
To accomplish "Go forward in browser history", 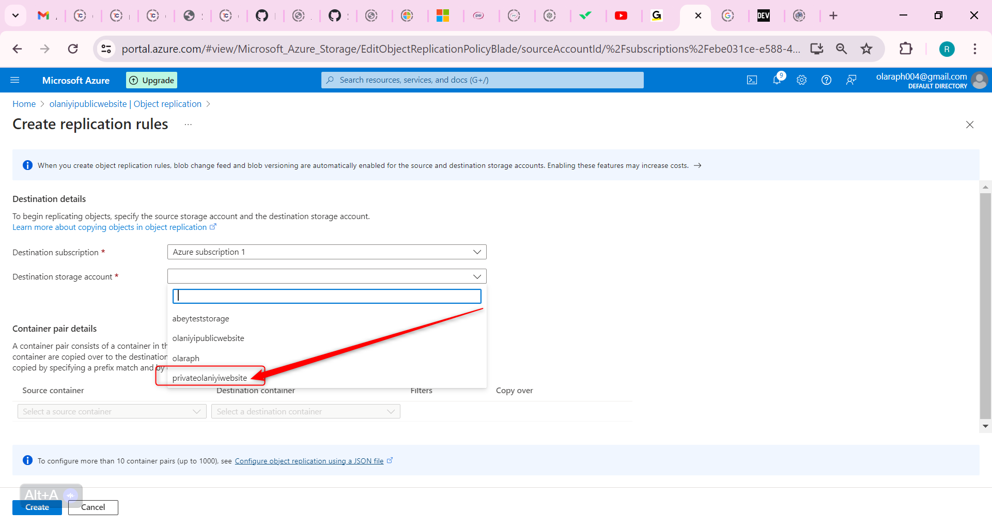I will pos(45,49).
